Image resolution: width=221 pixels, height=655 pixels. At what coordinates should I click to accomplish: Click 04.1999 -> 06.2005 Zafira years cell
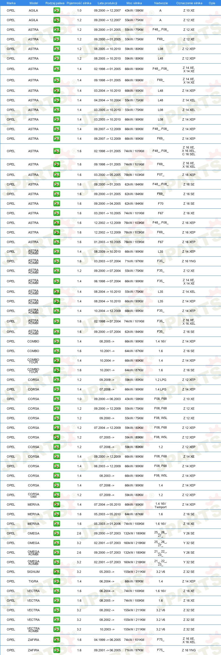tap(107, 640)
